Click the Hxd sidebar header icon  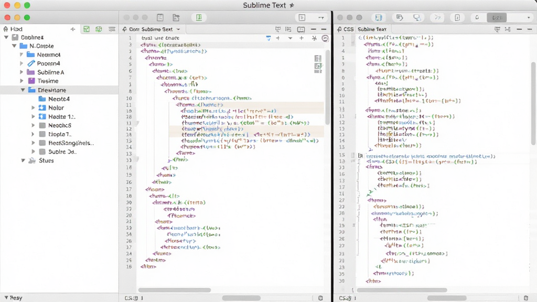tap(6, 29)
